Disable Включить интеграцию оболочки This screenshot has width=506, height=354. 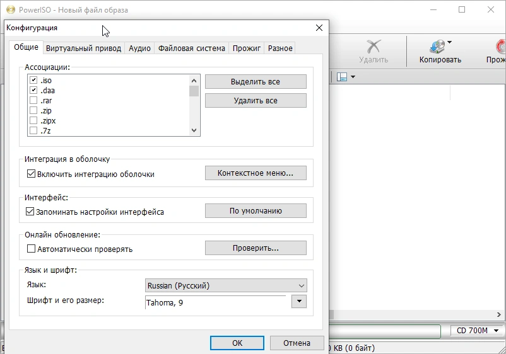pos(31,174)
